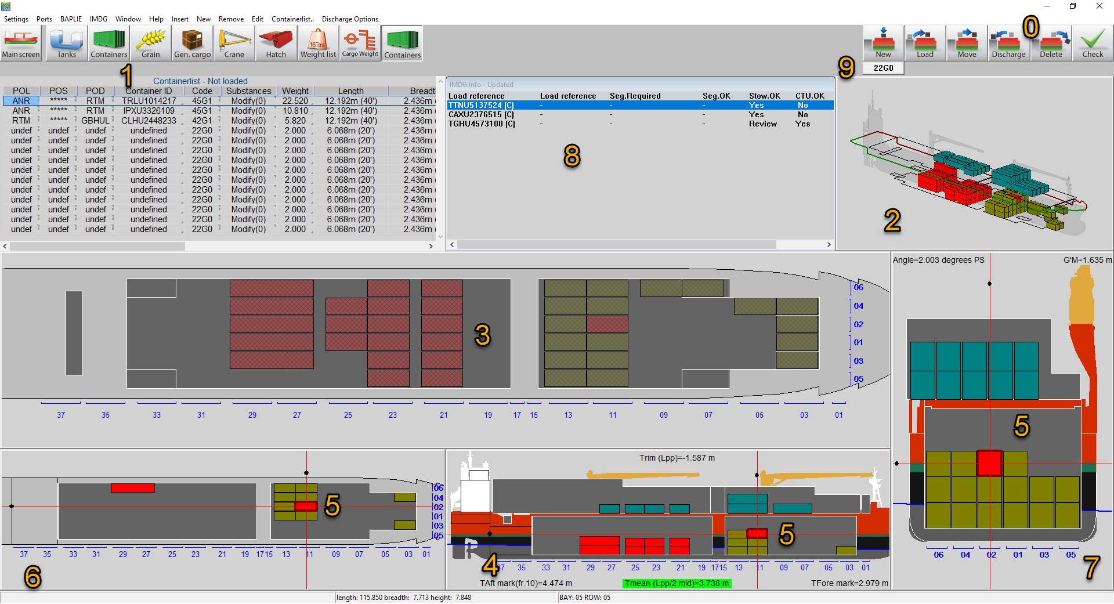Select bay 29 label in top plan view
This screenshot has width=1114, height=604.
pos(252,415)
